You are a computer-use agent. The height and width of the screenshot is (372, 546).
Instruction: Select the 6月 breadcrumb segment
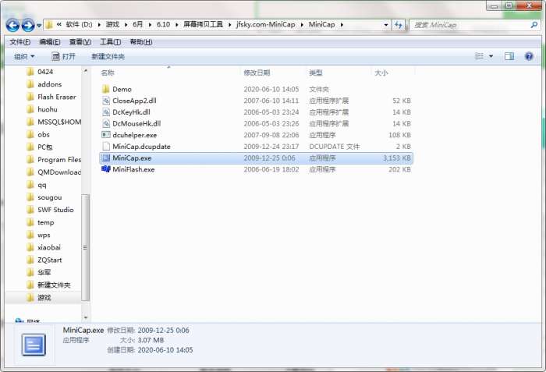[x=137, y=24]
